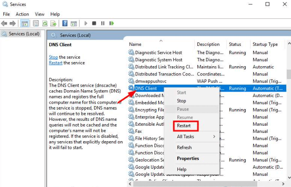291x187 pixels.
Task: Open Help via the blue question-mark icon
Action: 65,23
